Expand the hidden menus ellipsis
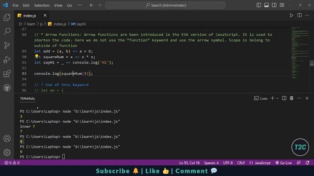Image resolution: width=314 pixels, height=176 pixels. (79, 5)
